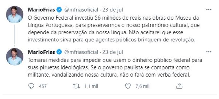Open profile photo on first tweet
This screenshot has height=99, width=219.
point(15,15)
